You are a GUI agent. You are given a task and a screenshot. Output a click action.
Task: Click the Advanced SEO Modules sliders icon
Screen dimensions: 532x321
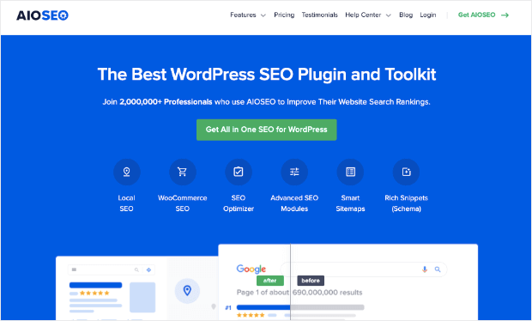click(294, 172)
